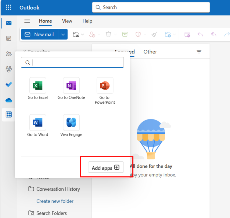230x218 pixels.
Task: Select the Other inbox tab
Action: tap(150, 52)
